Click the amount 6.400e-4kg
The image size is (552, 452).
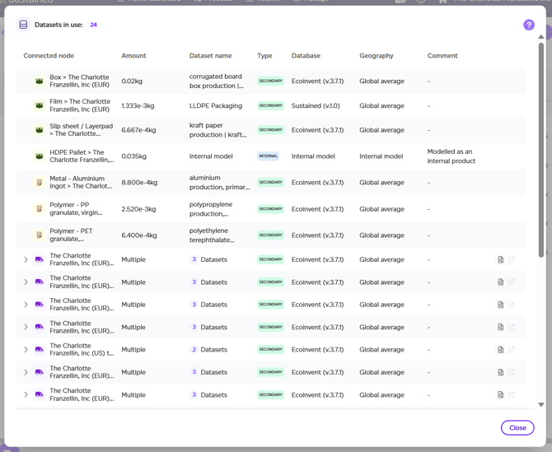pyautogui.click(x=139, y=235)
